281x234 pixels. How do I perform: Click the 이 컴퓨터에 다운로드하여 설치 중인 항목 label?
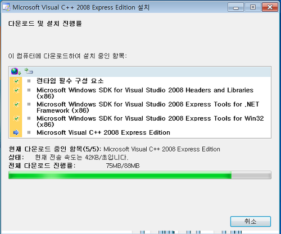[67, 56]
